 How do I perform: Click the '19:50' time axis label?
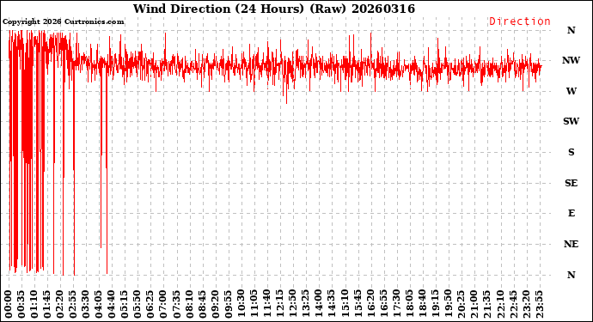pos(448,304)
